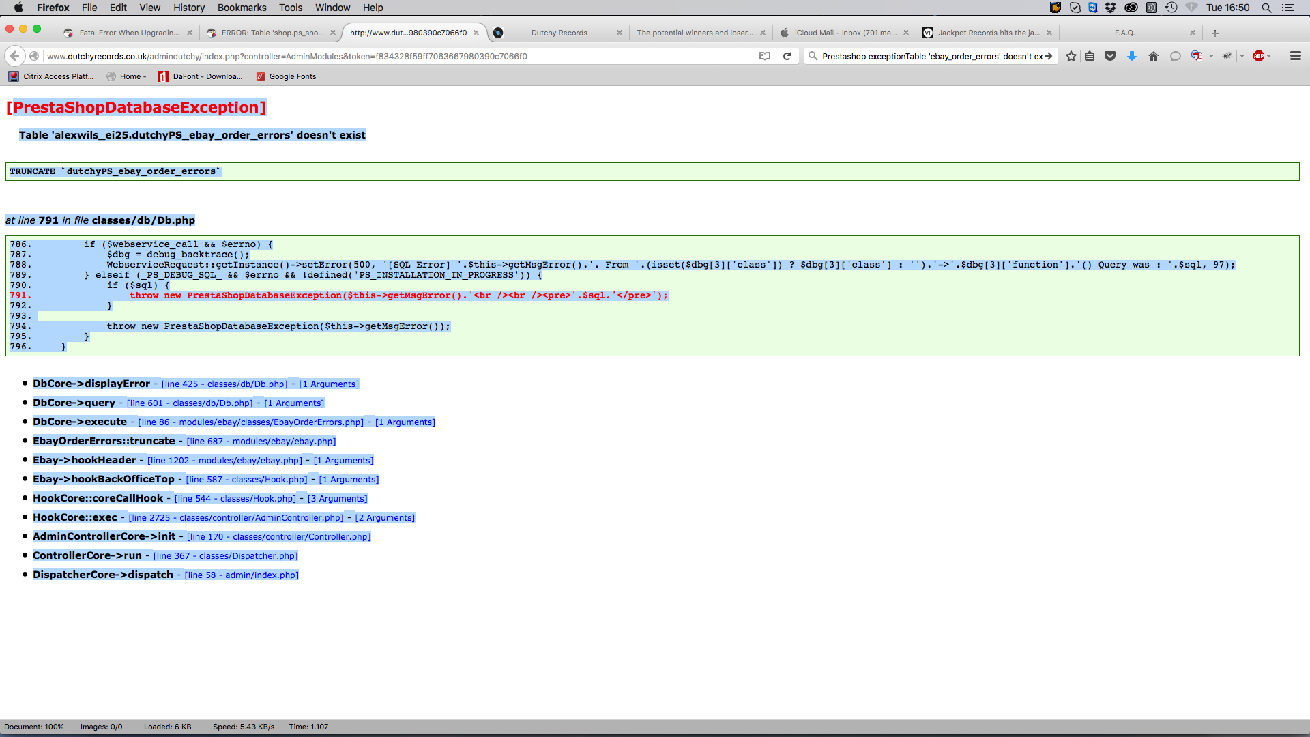Open the Bookmarks menu
Screen dimensions: 1310x737
coord(242,8)
